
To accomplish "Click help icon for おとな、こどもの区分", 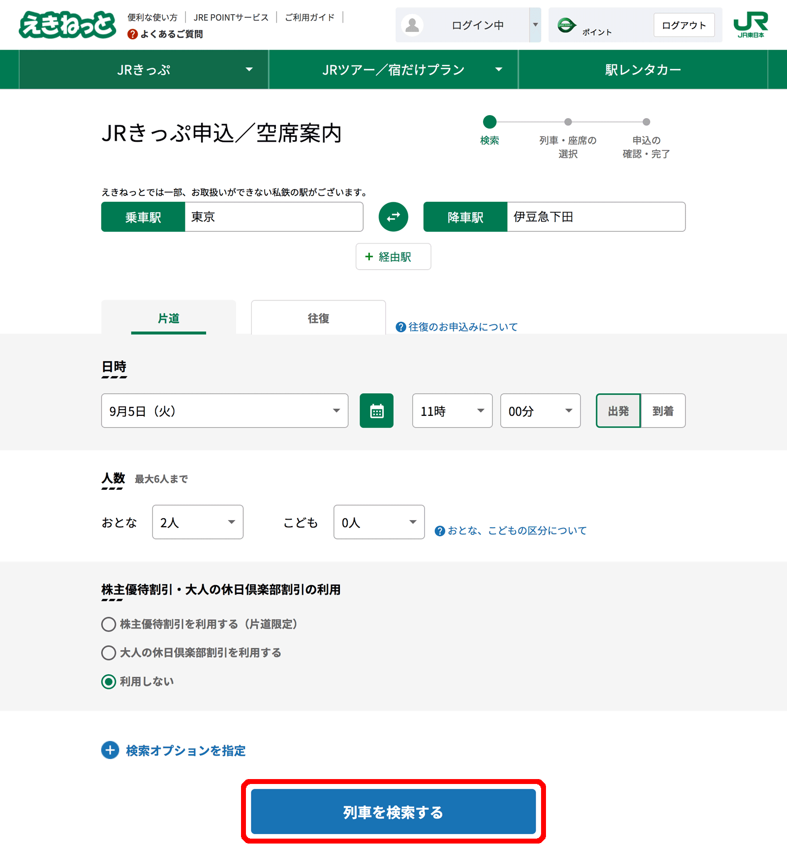I will point(440,531).
